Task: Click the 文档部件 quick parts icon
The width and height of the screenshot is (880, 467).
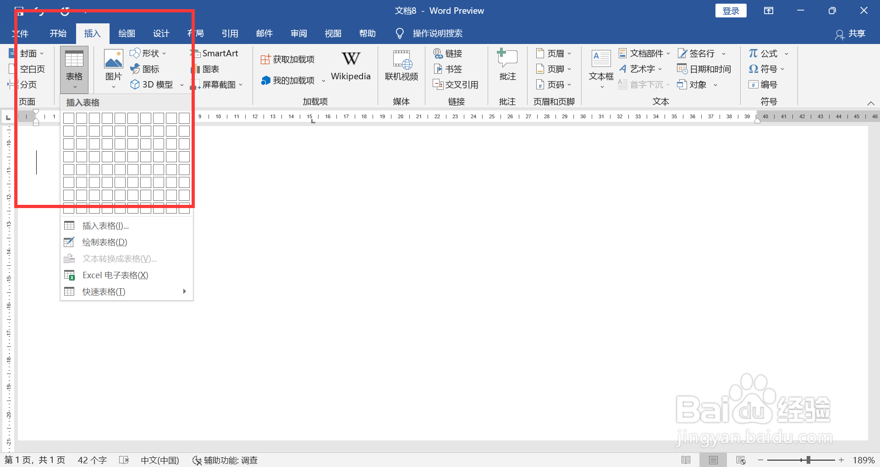Action: [x=622, y=54]
